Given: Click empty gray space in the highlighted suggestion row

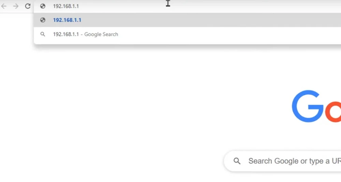Looking at the screenshot, I should tap(205, 20).
